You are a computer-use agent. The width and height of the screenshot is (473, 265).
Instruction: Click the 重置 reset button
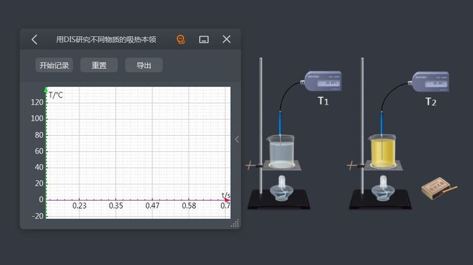pyautogui.click(x=99, y=65)
